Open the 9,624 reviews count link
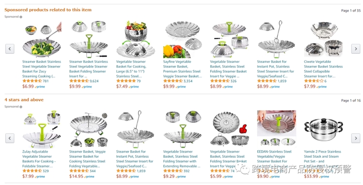The width and height of the screenshot is (363, 185). (94, 81)
